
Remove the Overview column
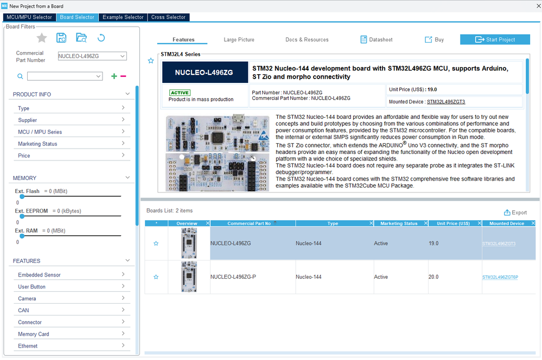pos(208,223)
